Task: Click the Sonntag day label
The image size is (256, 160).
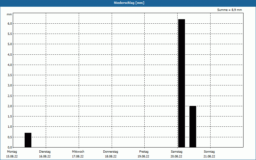Action: [209, 152]
